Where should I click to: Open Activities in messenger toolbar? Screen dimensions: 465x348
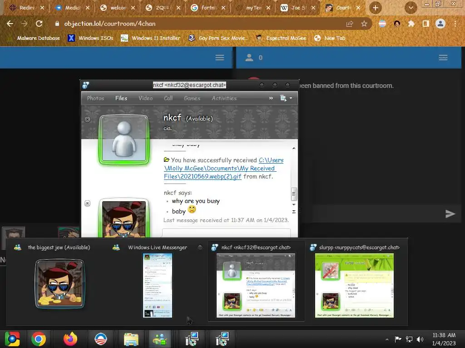click(224, 98)
